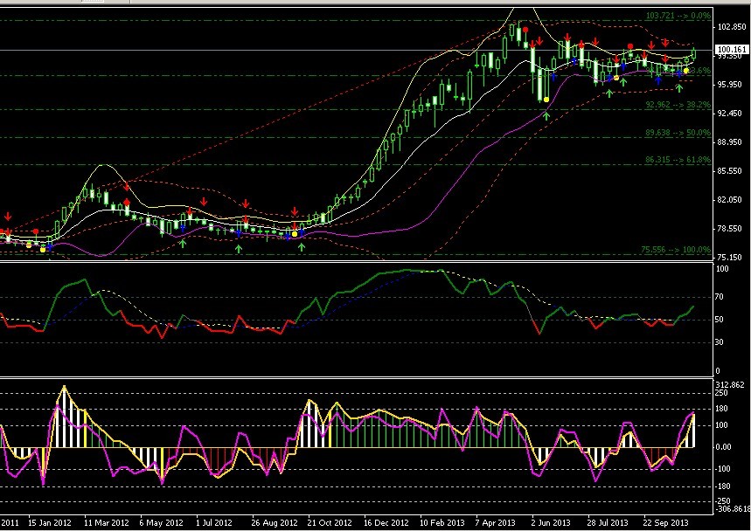Click the red dot at the April 2013 price peak

click(x=525, y=30)
